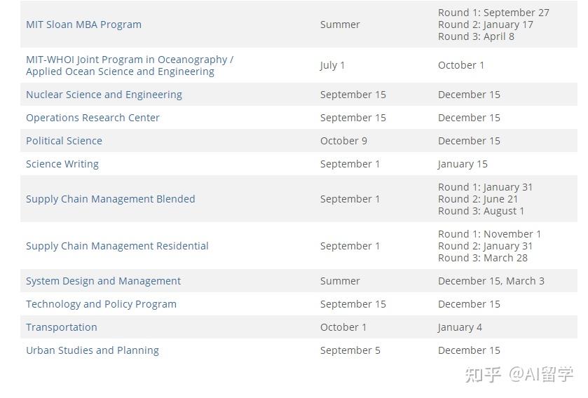
Task: Go to the Political Science program
Action: coord(64,141)
